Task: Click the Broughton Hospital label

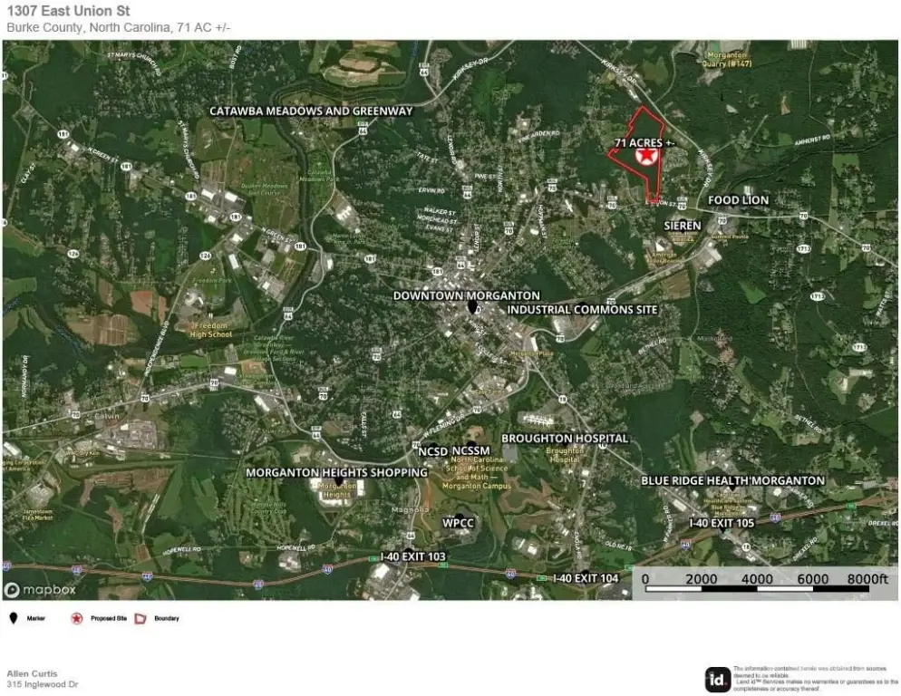Action: click(x=565, y=438)
